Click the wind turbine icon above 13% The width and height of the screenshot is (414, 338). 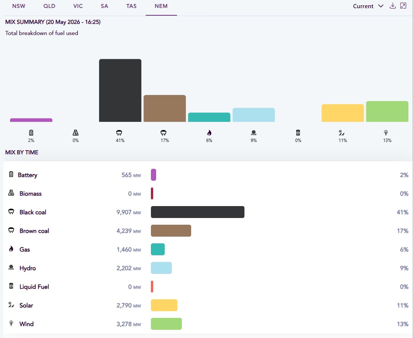pos(386,133)
